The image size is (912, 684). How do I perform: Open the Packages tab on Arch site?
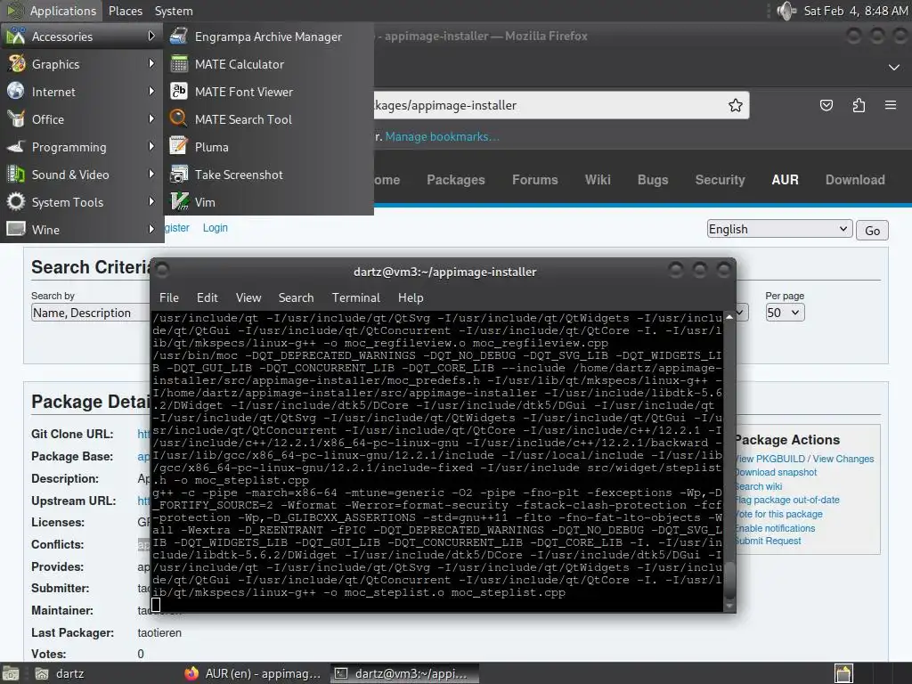tap(455, 180)
